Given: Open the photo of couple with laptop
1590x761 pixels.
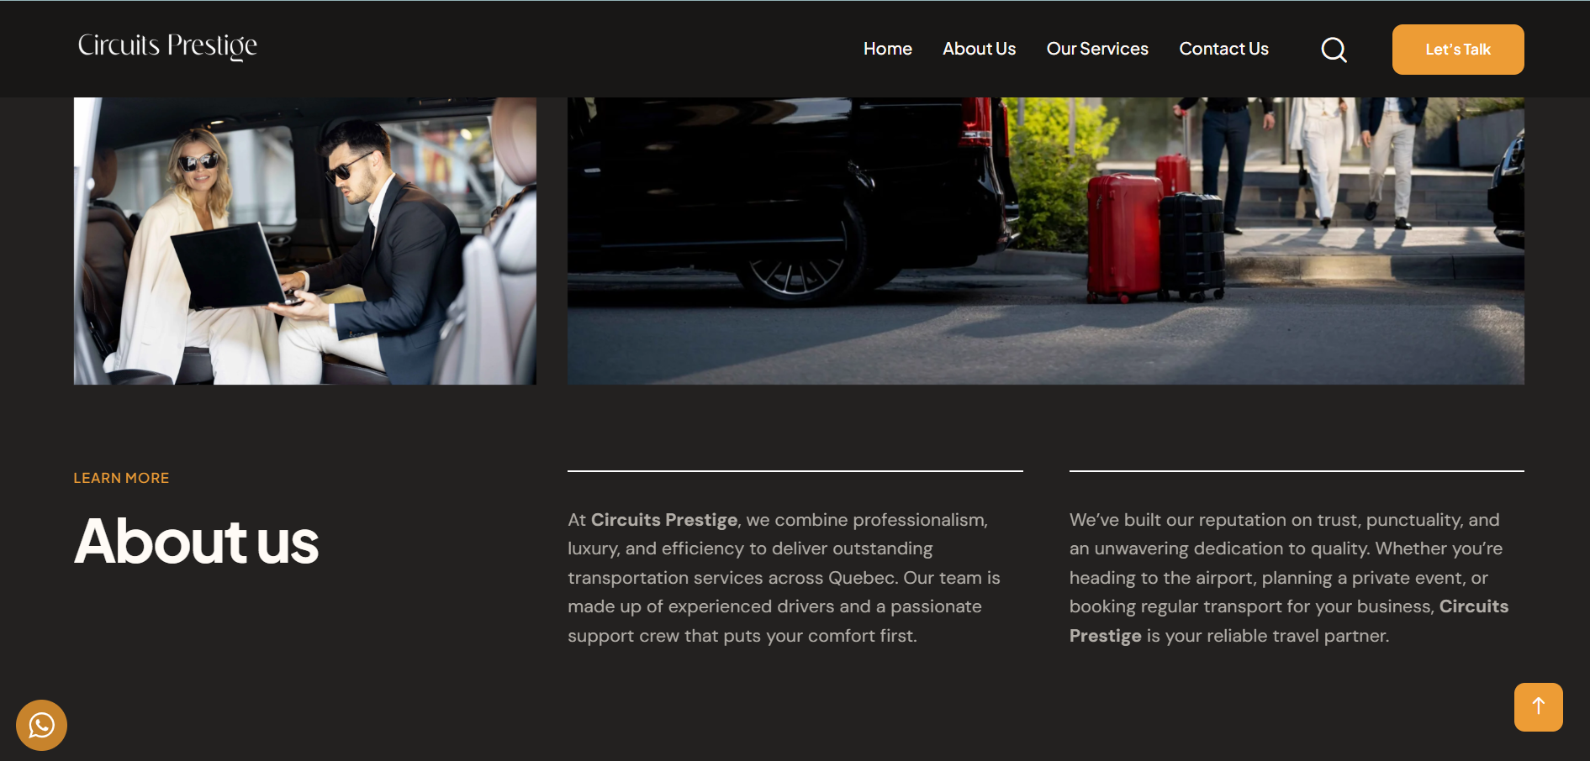Looking at the screenshot, I should 304,241.
